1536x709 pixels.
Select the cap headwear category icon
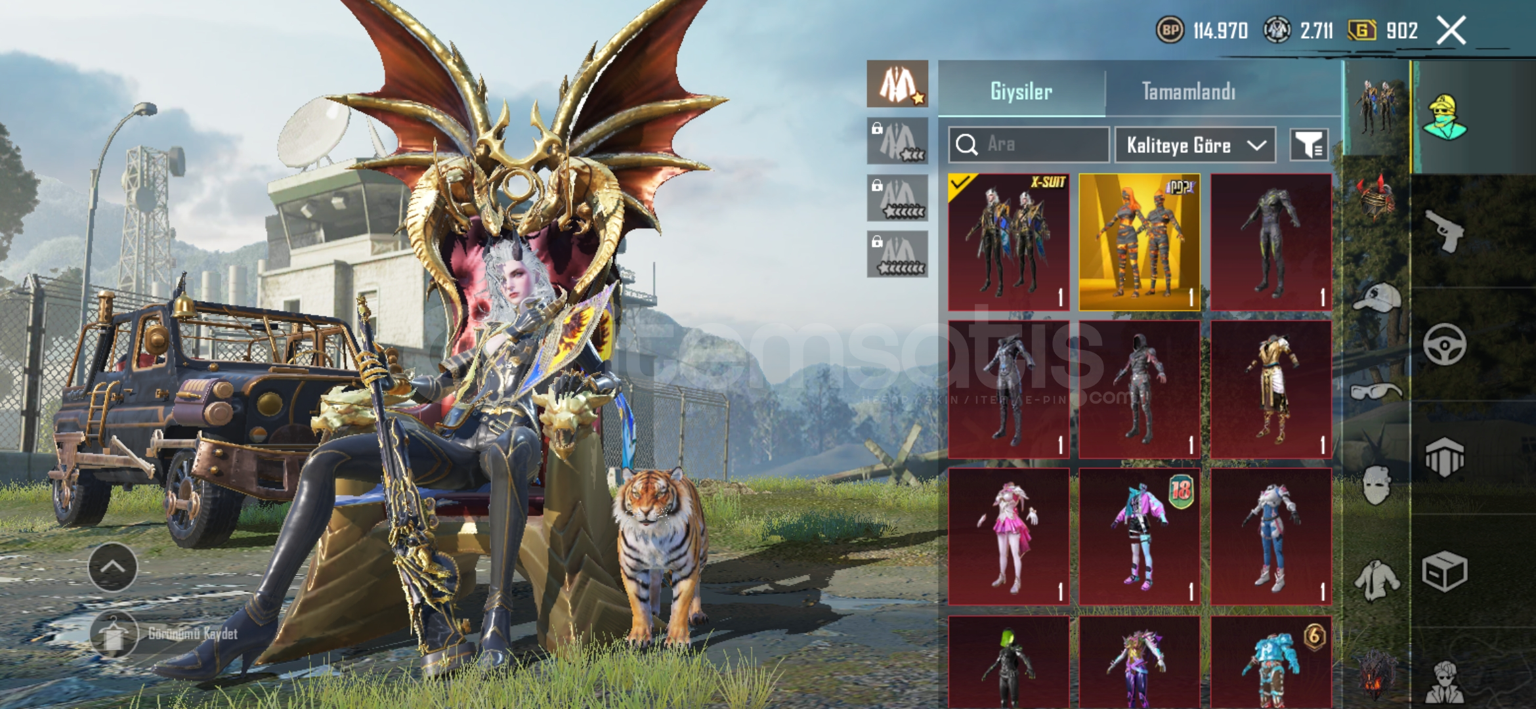click(1376, 297)
